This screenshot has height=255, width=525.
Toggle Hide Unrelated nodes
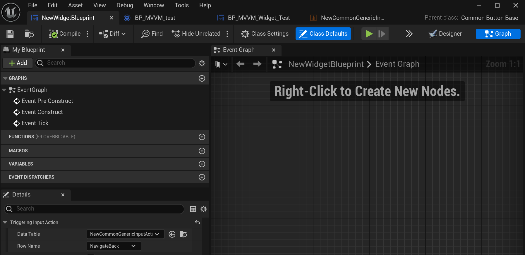click(x=196, y=34)
